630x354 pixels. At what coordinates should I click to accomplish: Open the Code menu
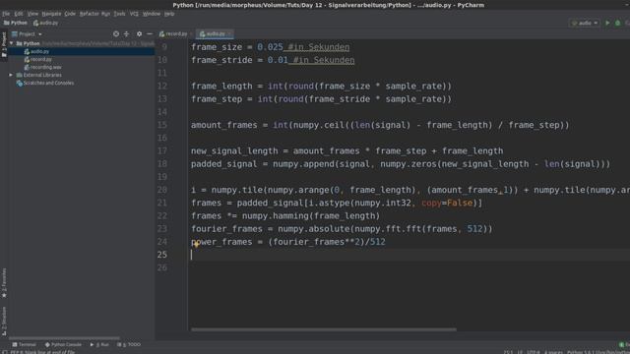point(70,14)
